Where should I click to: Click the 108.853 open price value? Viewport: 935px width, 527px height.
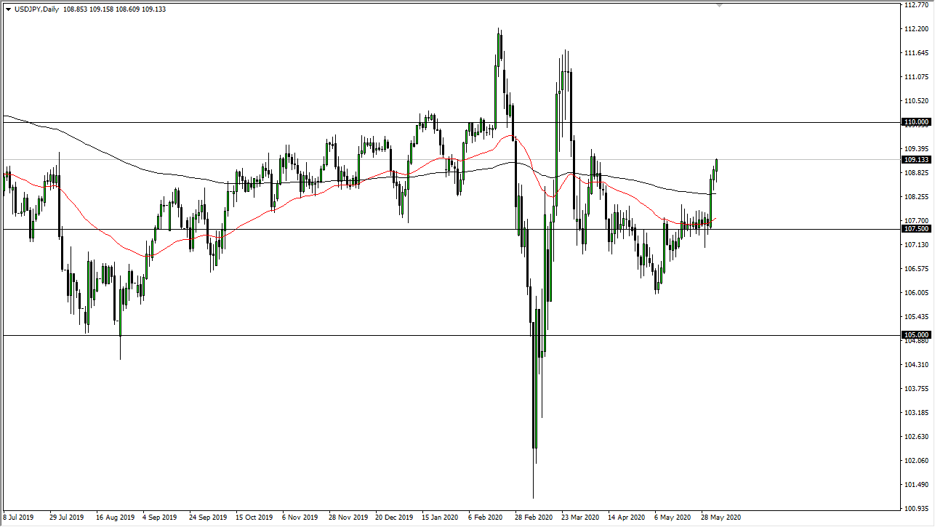(x=75, y=10)
